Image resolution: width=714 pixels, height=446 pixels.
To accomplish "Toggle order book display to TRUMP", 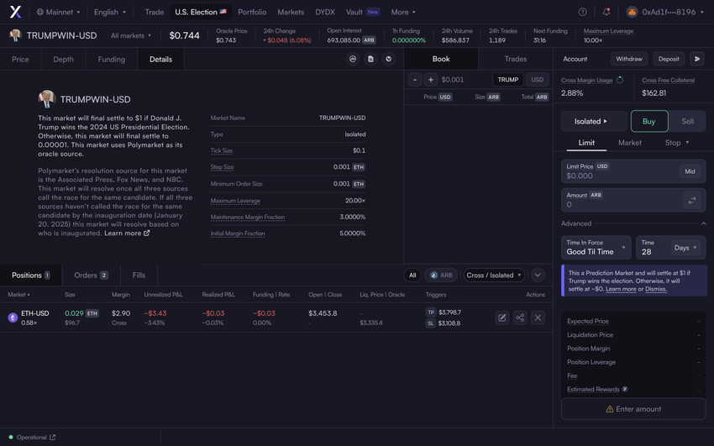I will 507,80.
